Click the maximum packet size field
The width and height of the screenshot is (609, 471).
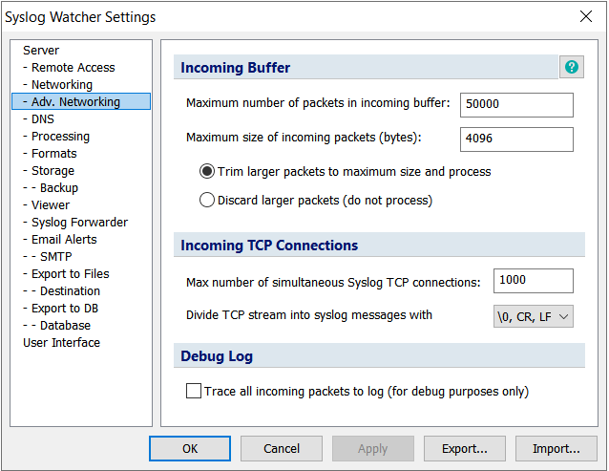tap(516, 139)
